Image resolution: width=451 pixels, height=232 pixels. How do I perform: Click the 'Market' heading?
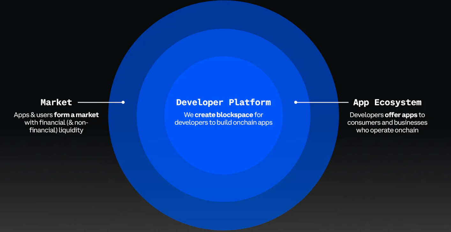click(x=56, y=102)
